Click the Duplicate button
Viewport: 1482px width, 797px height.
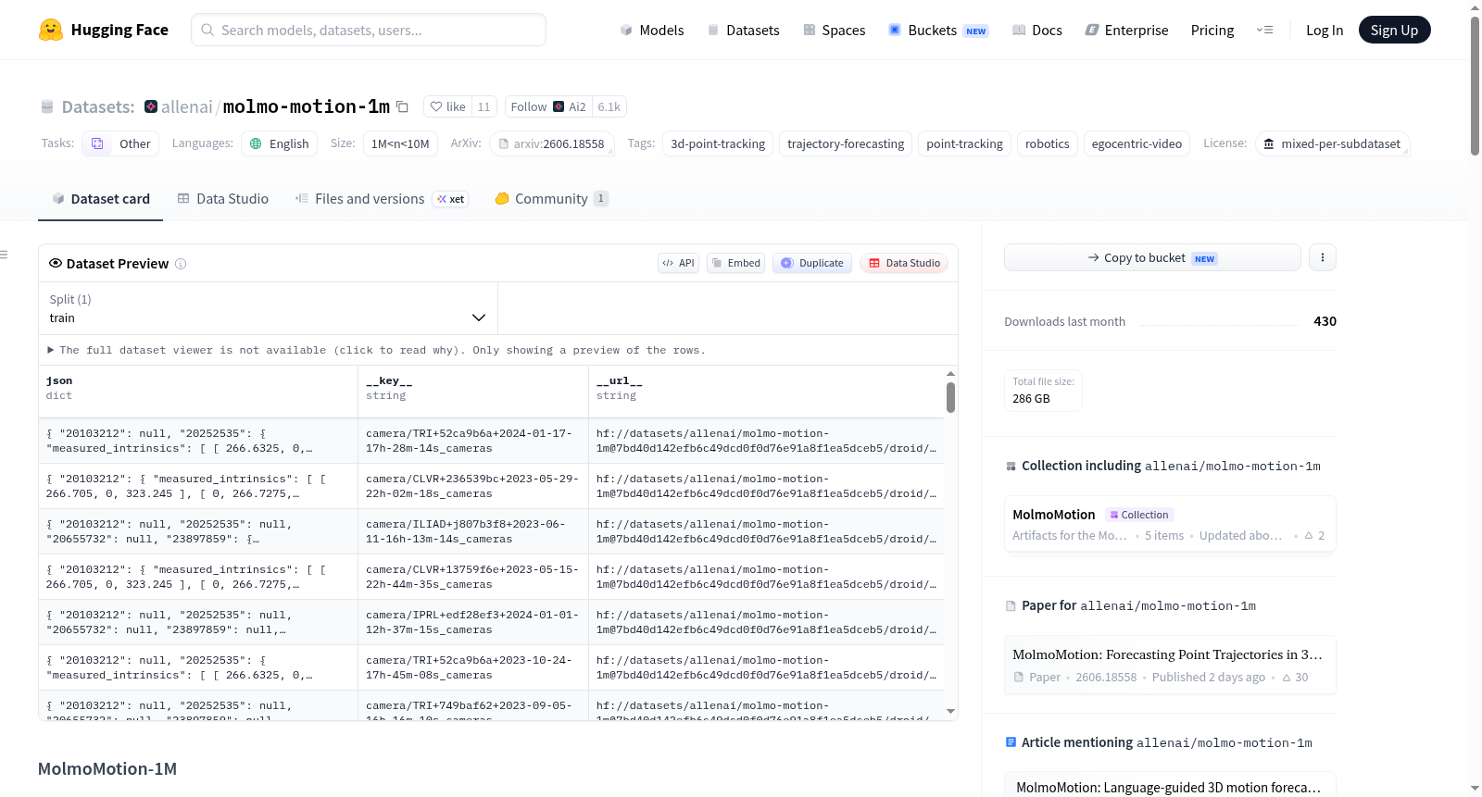point(812,263)
